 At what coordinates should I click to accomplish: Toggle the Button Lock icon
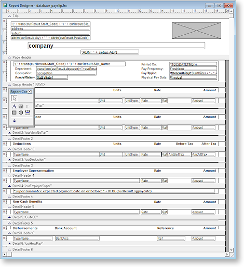tap(15, 121)
